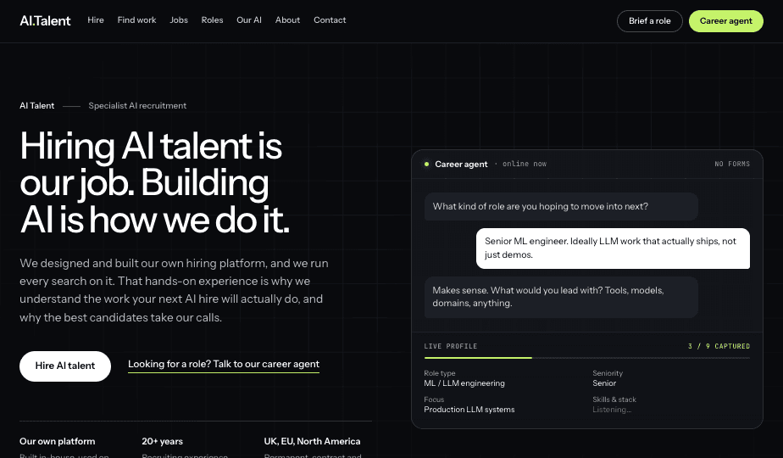Screen dimensions: 783x458
Task: Click the green online status dot
Action: [x=426, y=164]
